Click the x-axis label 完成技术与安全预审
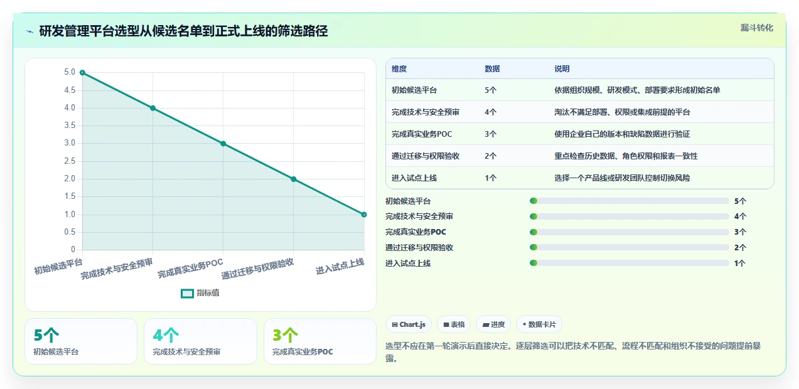 pos(117,269)
